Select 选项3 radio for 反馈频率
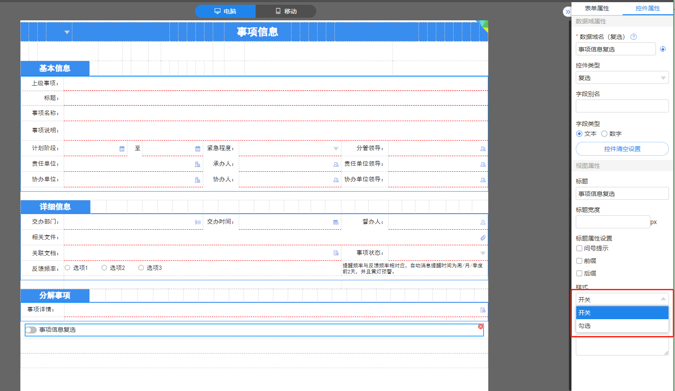Viewport: 675px width, 391px height. (x=141, y=268)
